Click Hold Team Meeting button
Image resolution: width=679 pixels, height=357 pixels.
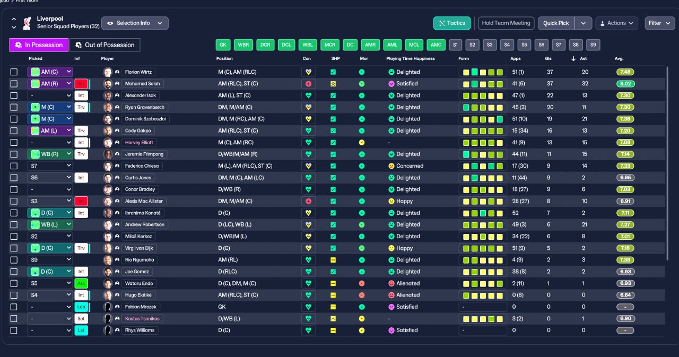pyautogui.click(x=506, y=23)
